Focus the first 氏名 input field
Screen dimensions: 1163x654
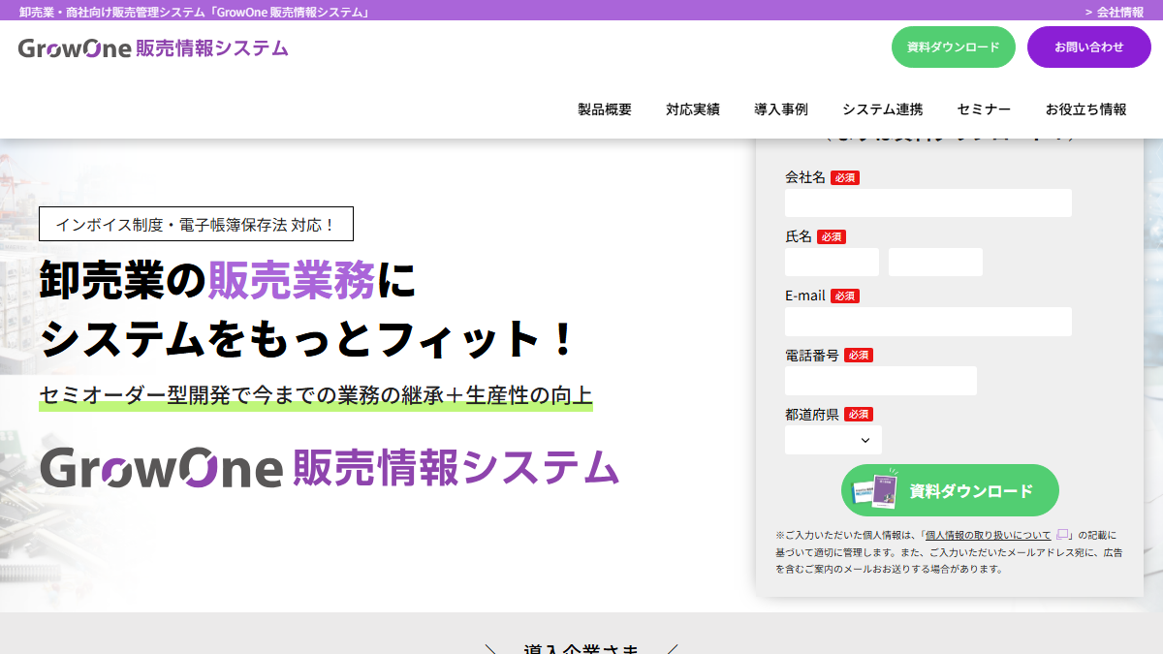click(x=833, y=262)
